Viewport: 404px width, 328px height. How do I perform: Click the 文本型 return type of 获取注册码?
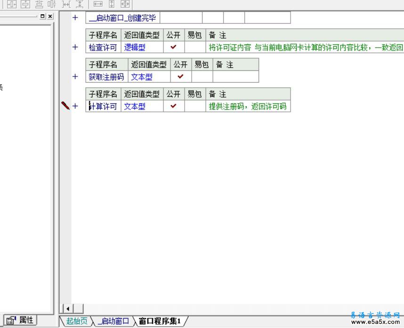point(149,76)
